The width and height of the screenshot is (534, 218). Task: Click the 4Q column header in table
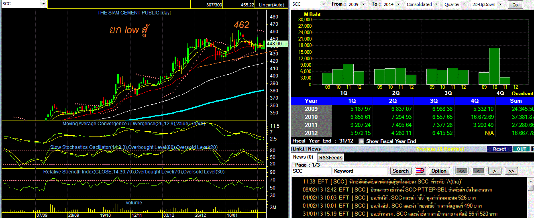(475, 101)
